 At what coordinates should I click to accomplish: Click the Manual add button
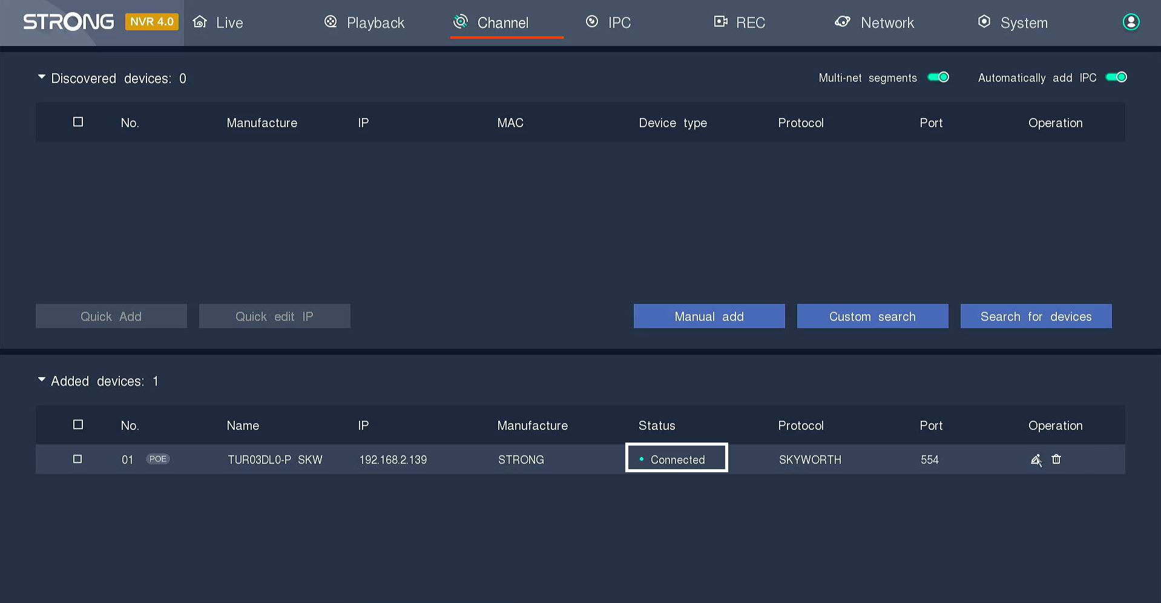pyautogui.click(x=709, y=316)
